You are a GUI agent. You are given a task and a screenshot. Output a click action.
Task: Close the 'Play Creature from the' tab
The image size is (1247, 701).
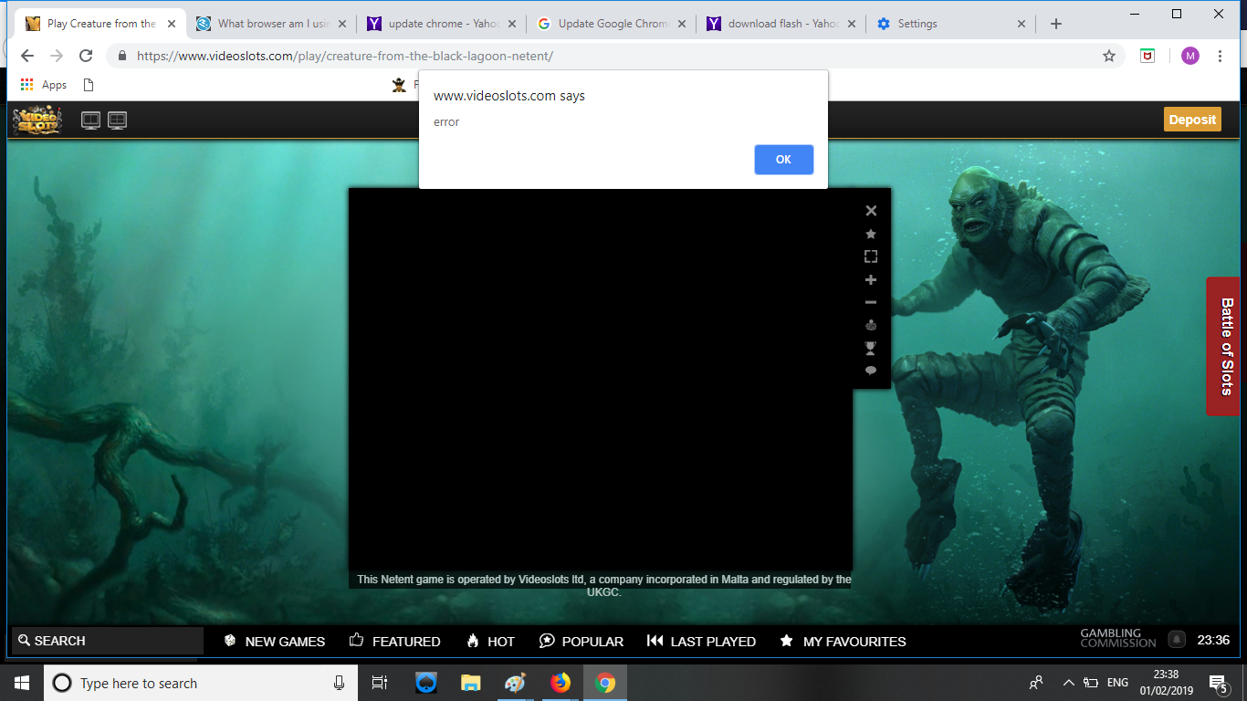[x=172, y=24]
